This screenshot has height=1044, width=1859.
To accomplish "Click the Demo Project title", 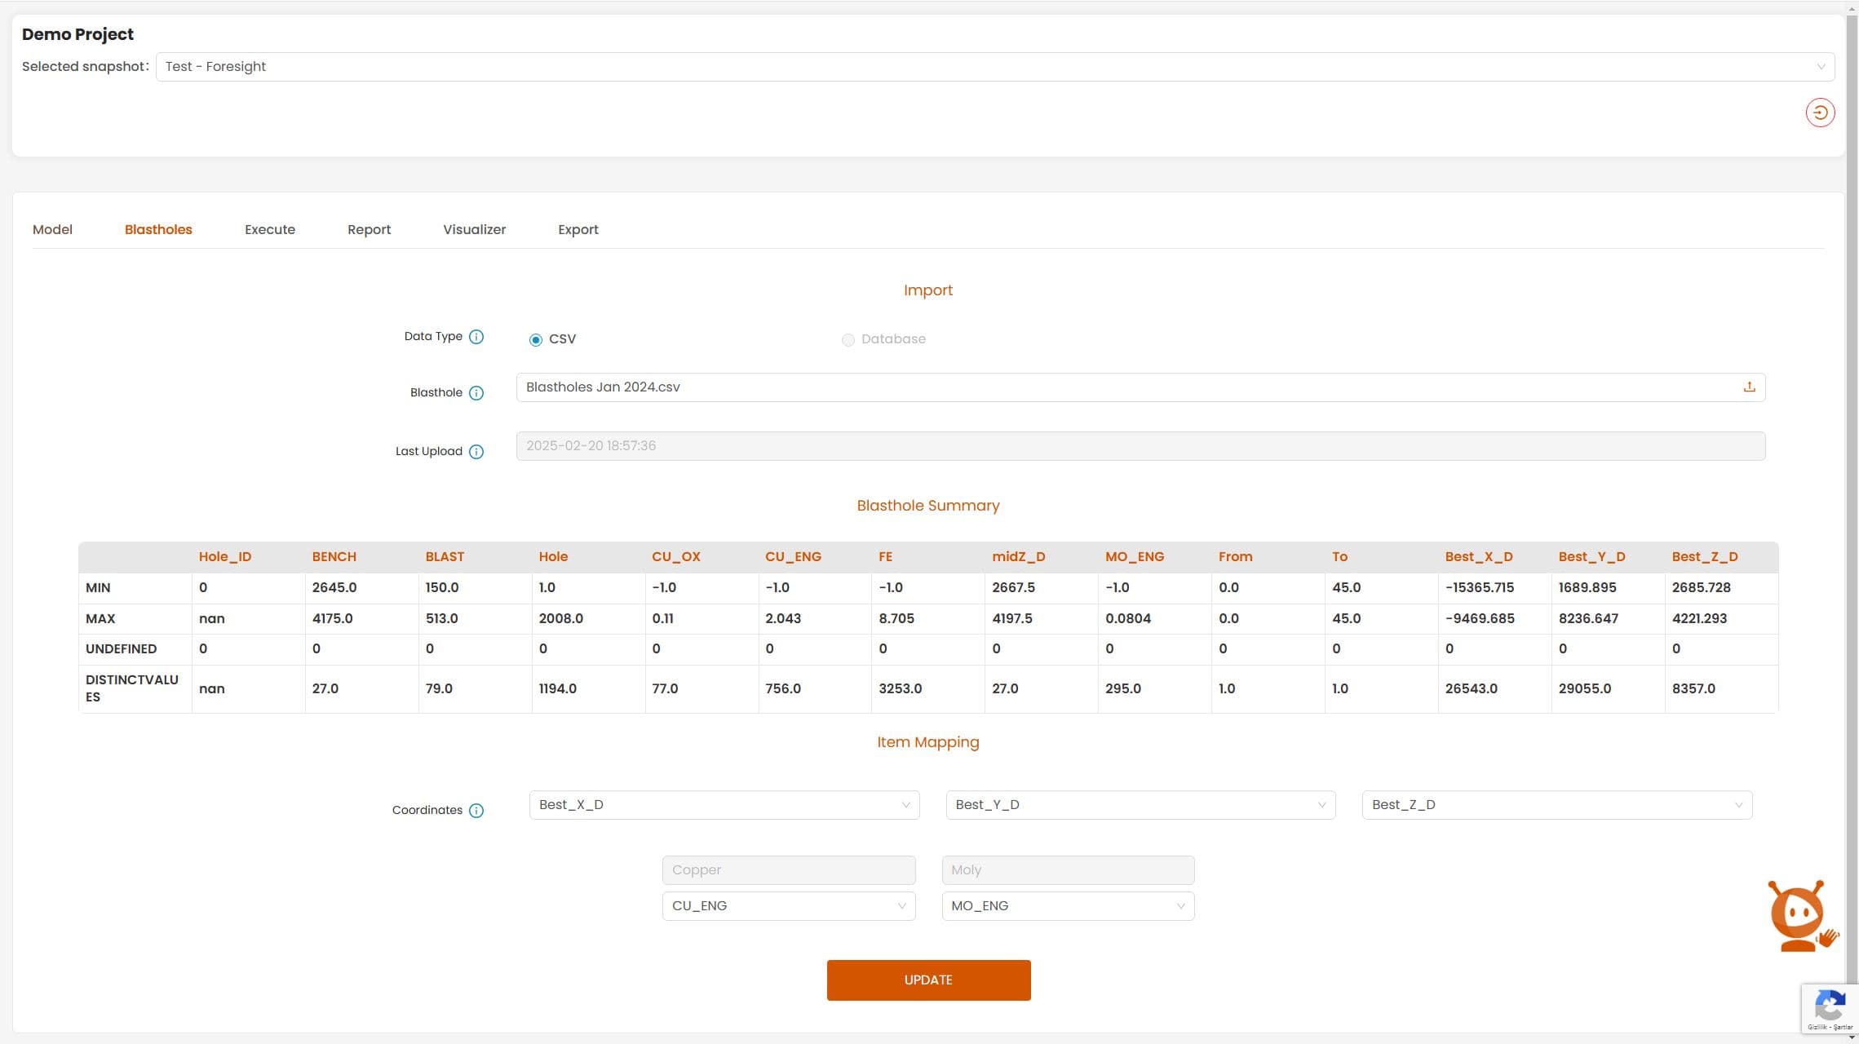I will (x=77, y=34).
